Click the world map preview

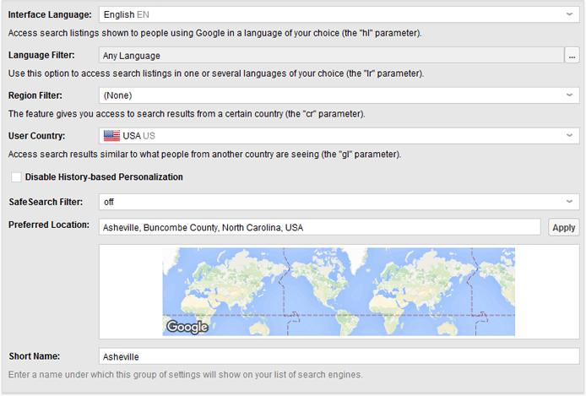[339, 291]
